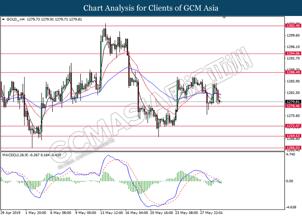302x216 pixels.
Task: Select the chart shift marker triangle
Action: coord(224,18)
